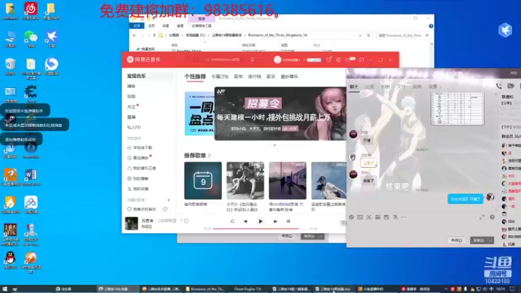This screenshot has height=293, width=521.
Task: Refresh the File Explorer folder
Action: 369,35
